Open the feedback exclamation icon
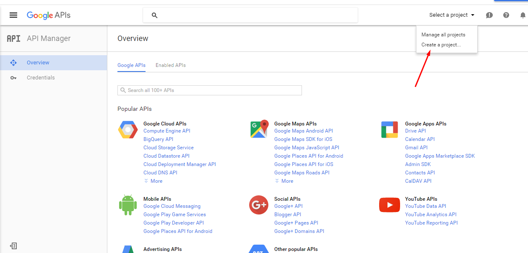This screenshot has width=528, height=253. 489,15
